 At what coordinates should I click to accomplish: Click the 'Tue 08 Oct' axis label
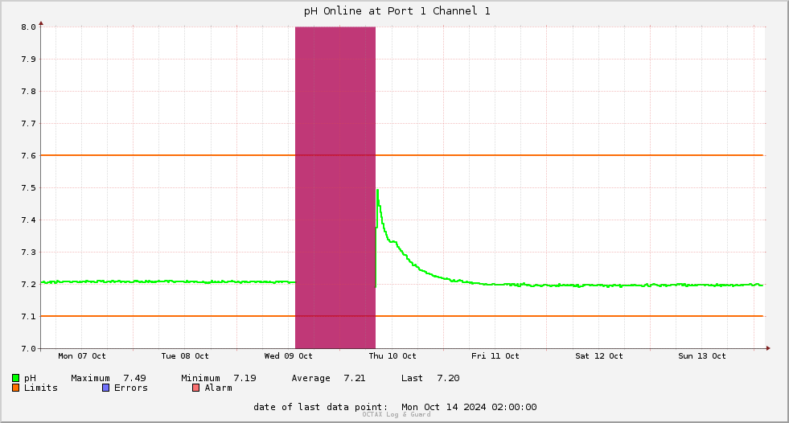coord(185,355)
